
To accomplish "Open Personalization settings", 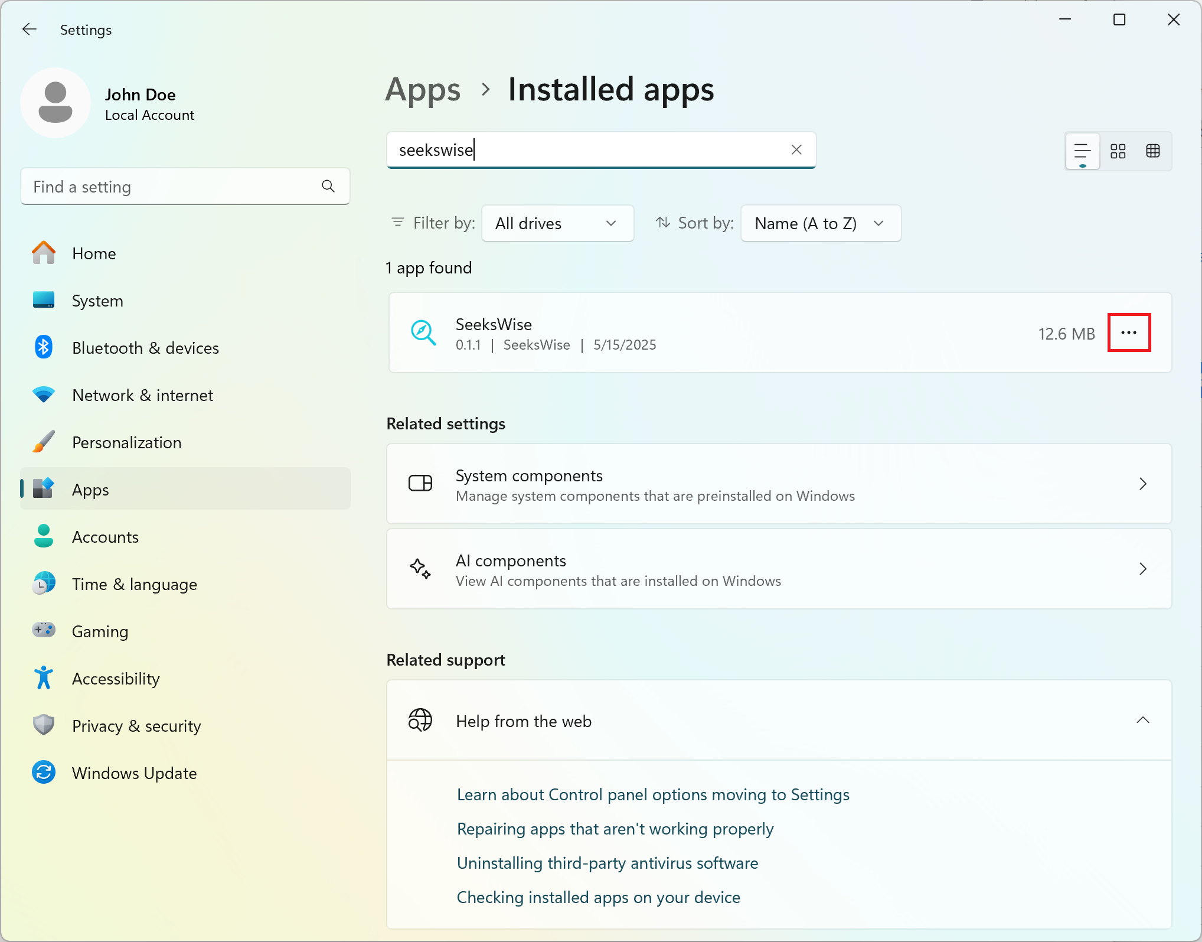I will 185,442.
